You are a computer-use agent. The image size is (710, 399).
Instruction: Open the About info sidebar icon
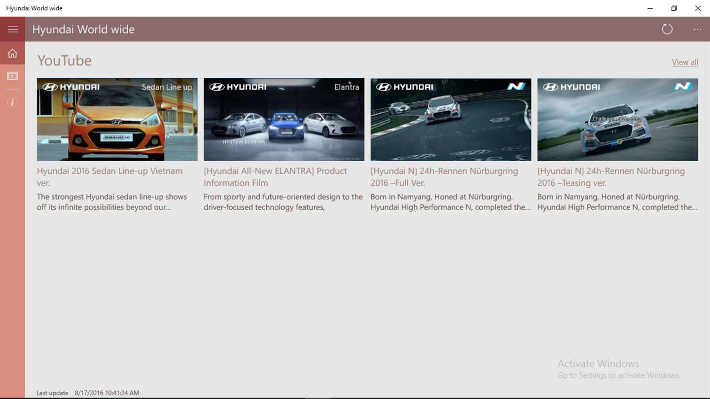pyautogui.click(x=12, y=102)
